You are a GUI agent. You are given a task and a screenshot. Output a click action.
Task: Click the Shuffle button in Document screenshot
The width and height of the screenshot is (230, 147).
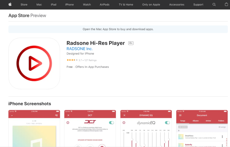(x=183, y=127)
